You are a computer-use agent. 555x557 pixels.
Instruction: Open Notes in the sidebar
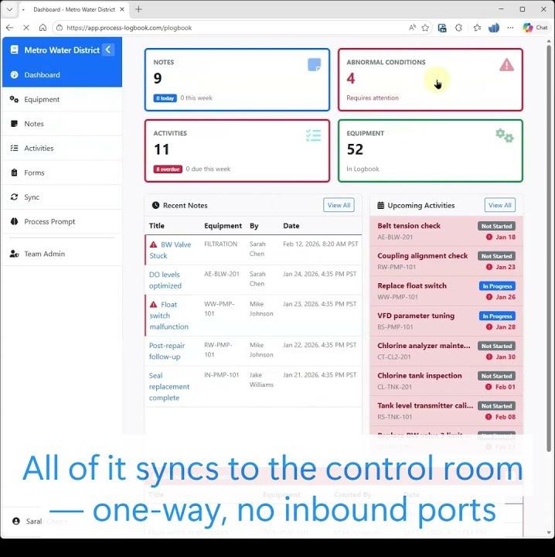(x=62, y=124)
